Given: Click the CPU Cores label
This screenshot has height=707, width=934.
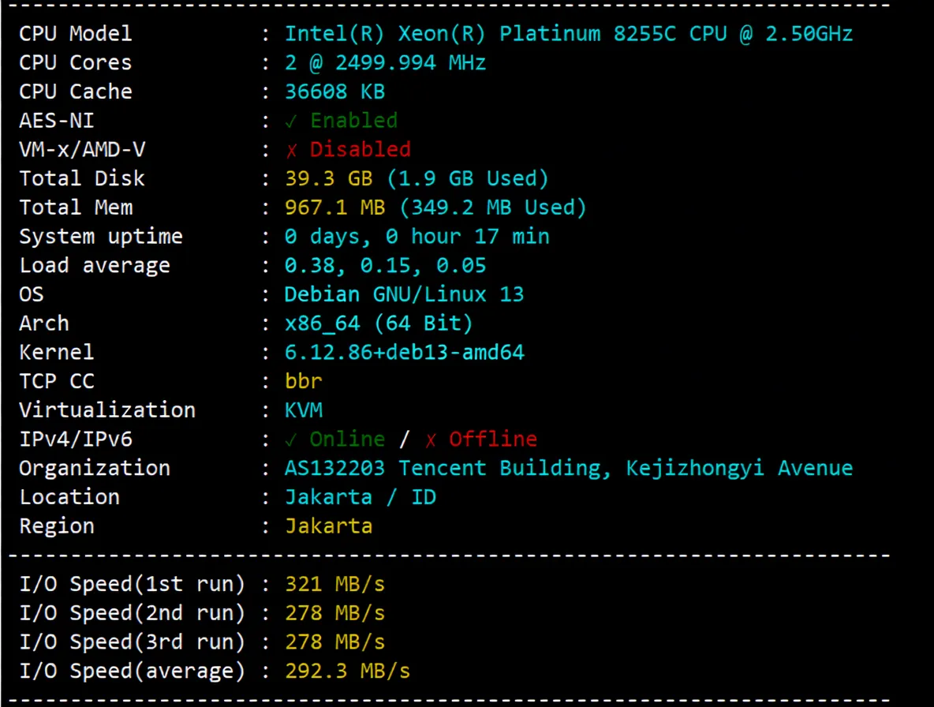Looking at the screenshot, I should [x=76, y=62].
